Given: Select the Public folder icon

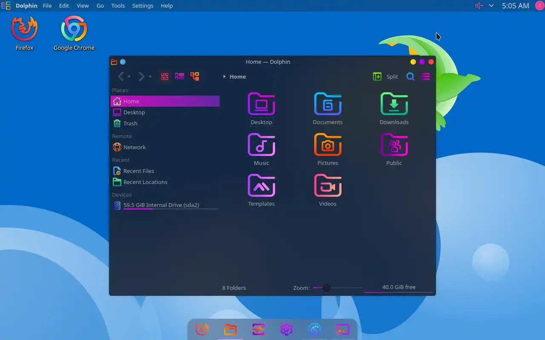Looking at the screenshot, I should tap(394, 144).
